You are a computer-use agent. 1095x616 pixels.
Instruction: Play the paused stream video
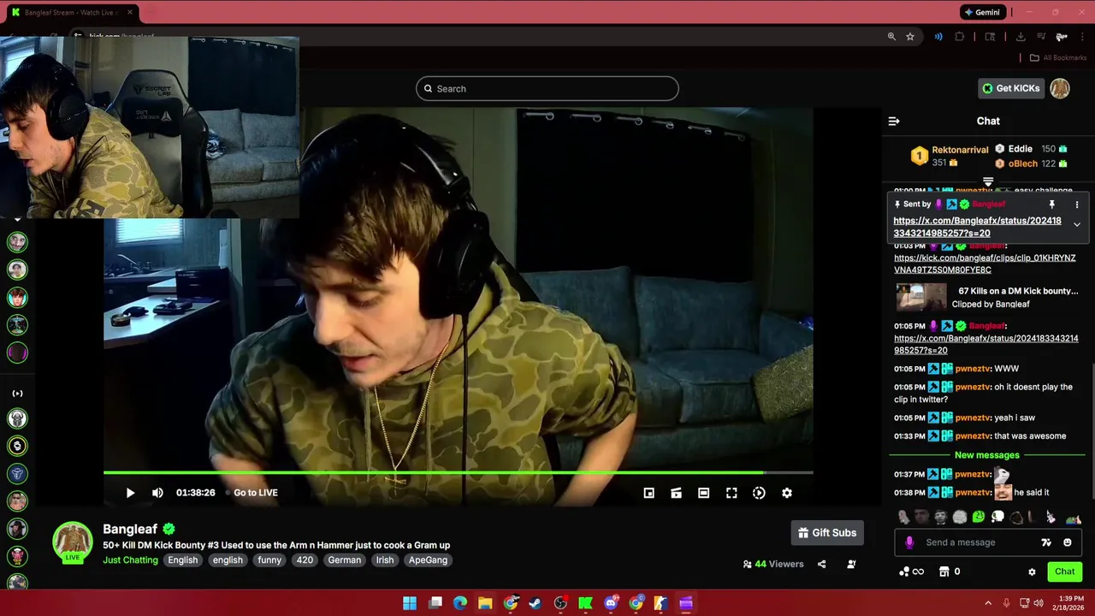130,493
